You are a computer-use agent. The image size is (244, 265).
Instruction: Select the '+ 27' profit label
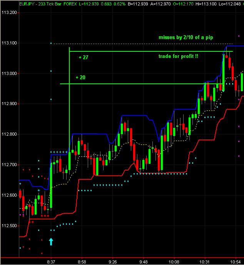84,57
